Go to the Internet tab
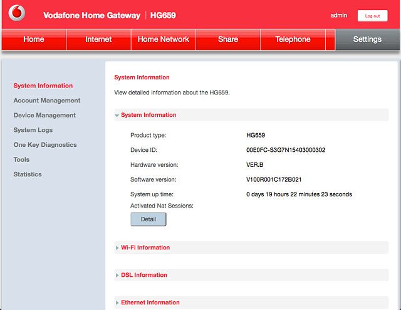This screenshot has width=401, height=310. [98, 39]
